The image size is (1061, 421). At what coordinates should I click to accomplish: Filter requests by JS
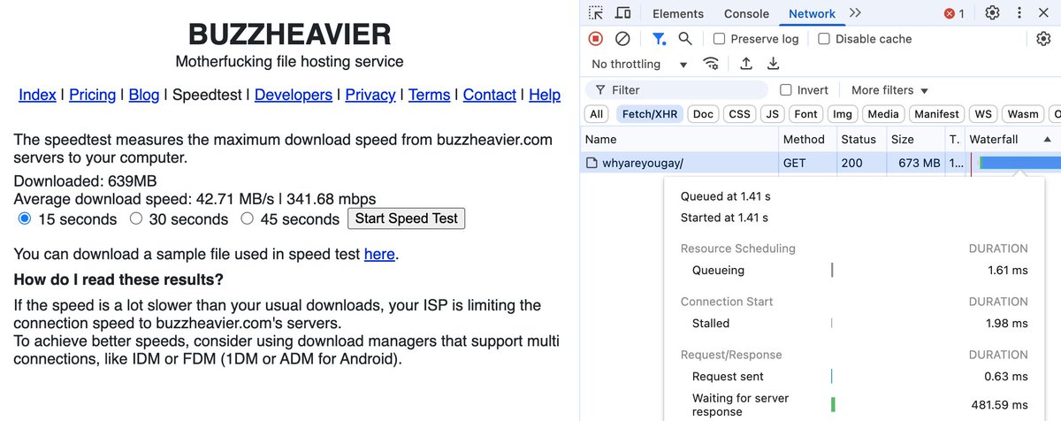coord(773,114)
